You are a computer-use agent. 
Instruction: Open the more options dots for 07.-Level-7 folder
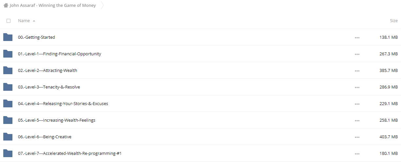point(357,154)
